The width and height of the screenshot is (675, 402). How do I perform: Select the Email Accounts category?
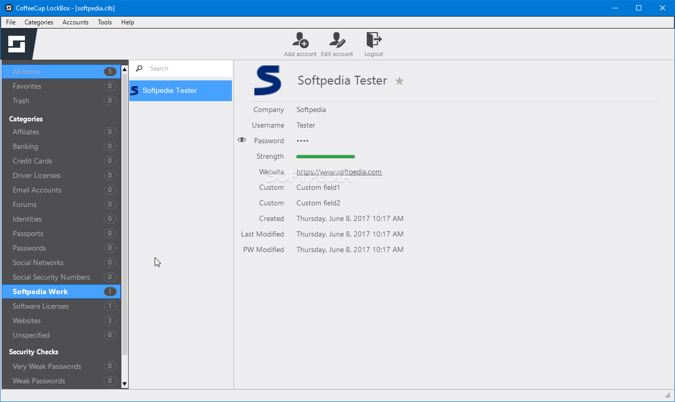[x=61, y=190]
